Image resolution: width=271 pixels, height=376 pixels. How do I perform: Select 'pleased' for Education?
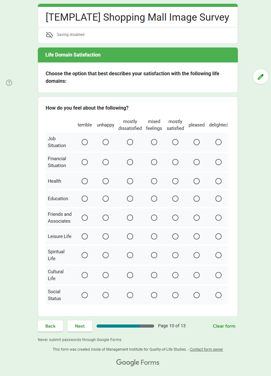coord(197,199)
